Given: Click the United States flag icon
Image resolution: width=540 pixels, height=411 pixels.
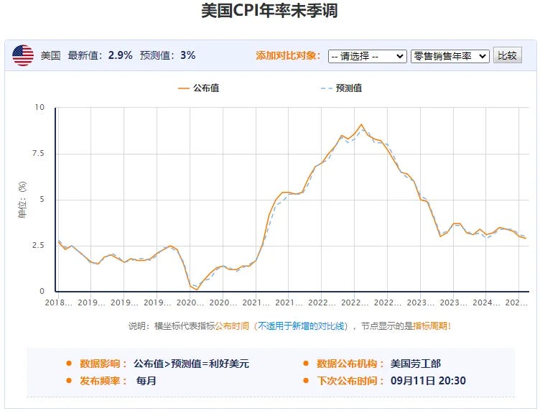Looking at the screenshot, I should pyautogui.click(x=23, y=55).
